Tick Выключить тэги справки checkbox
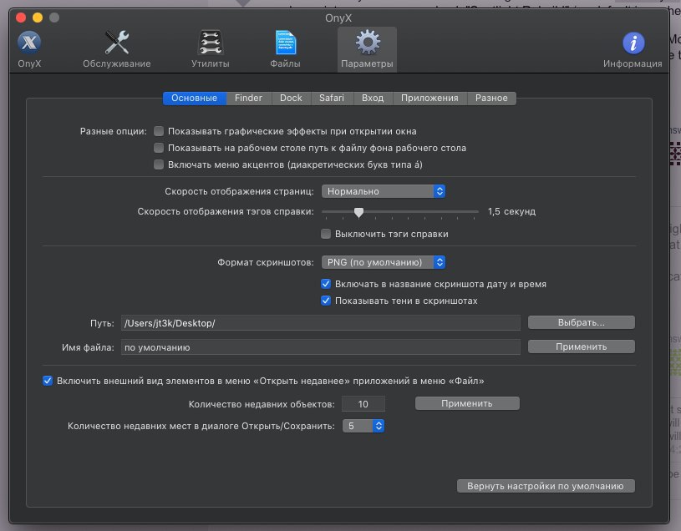The image size is (681, 531). point(326,234)
